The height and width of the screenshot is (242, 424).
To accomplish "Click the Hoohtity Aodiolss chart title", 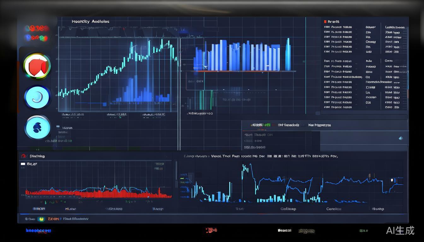I will [91, 21].
